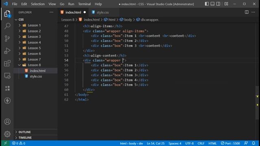Image resolution: width=260 pixels, height=146 pixels.
Task: Open the notifications bell in status bar
Action: tap(253, 143)
